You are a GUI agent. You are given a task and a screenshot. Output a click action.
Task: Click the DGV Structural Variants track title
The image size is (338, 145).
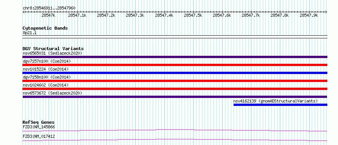53,49
